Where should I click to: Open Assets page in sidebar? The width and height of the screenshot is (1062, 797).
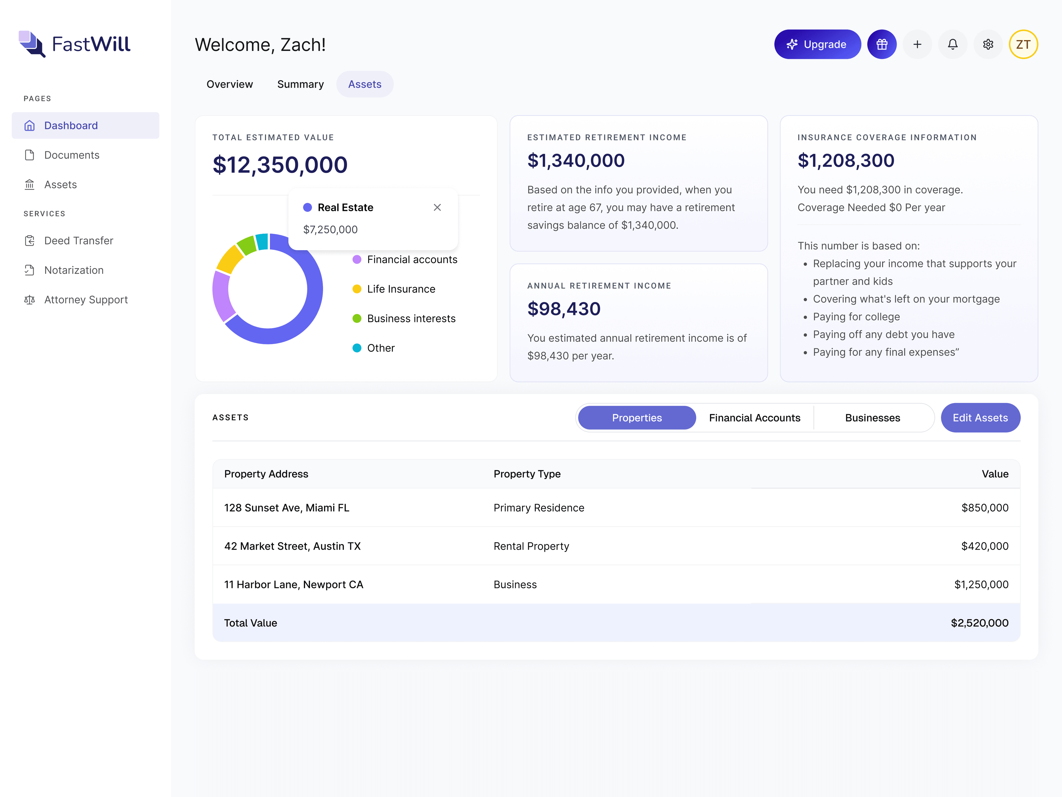coord(85,185)
